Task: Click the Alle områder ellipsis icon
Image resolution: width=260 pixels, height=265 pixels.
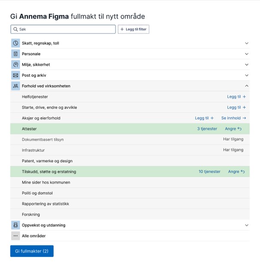Action: pyautogui.click(x=15, y=236)
